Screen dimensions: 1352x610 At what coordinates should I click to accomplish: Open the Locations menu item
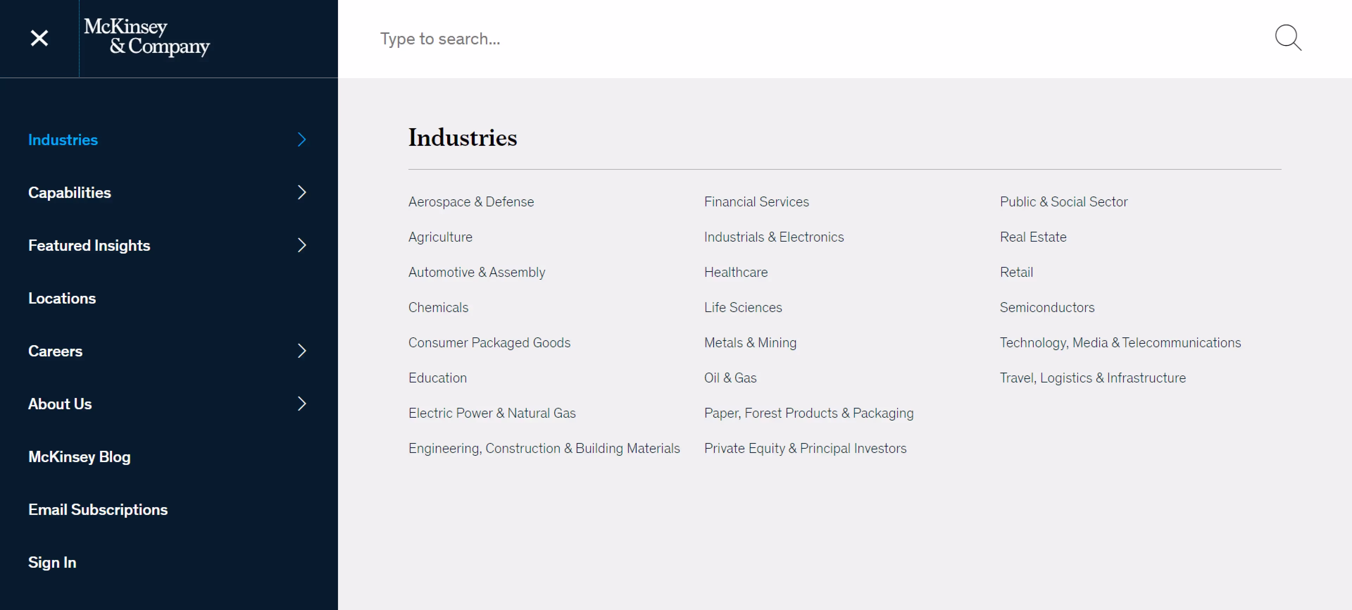tap(62, 298)
